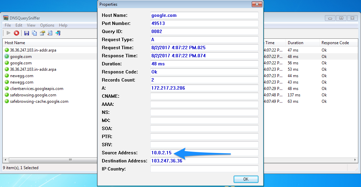
Task: Click the Port Number field 49513
Action: click(x=204, y=24)
